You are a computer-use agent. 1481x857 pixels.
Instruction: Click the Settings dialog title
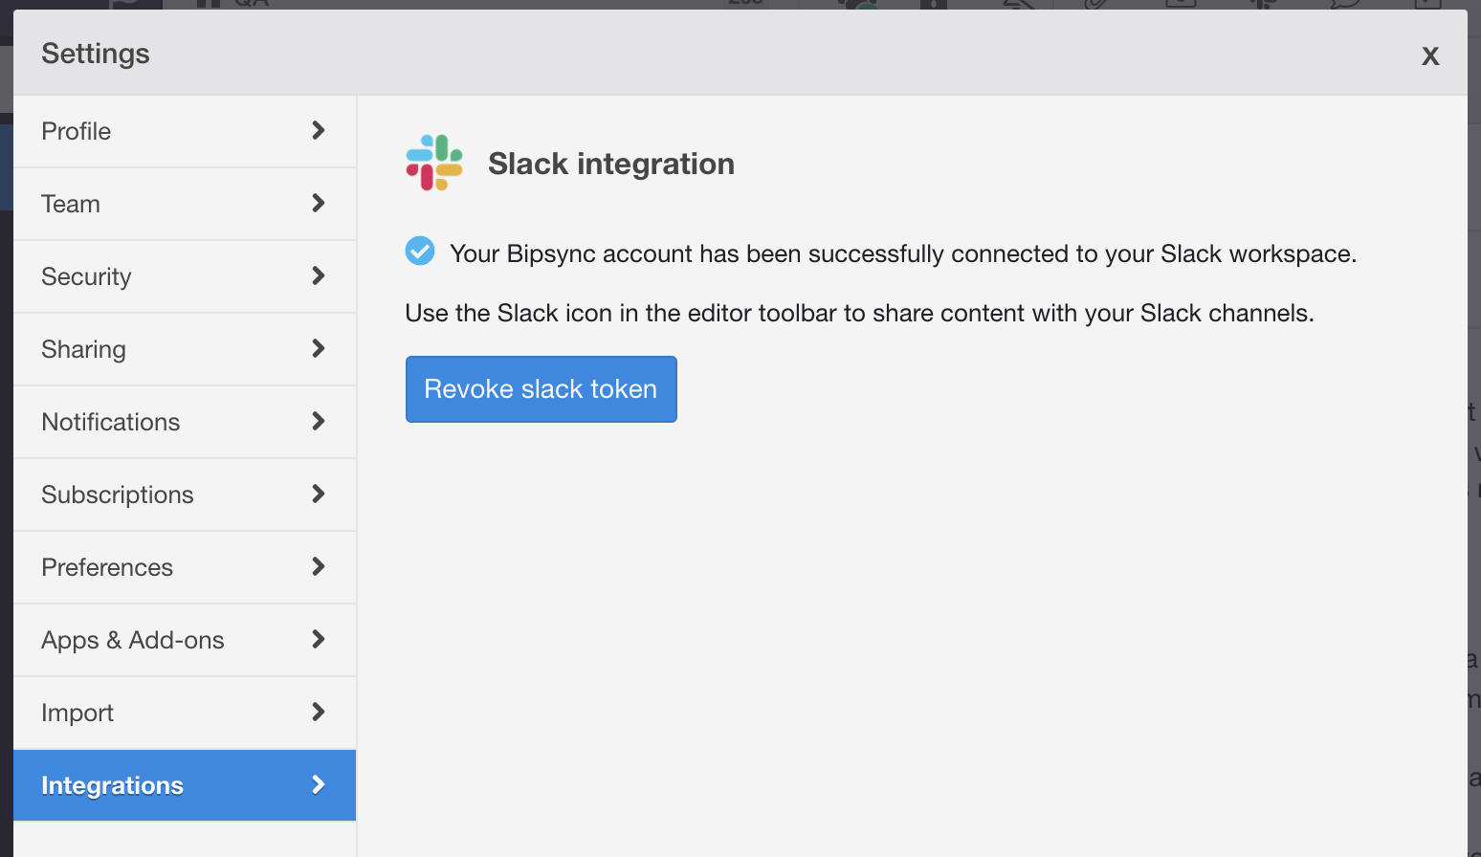point(96,54)
